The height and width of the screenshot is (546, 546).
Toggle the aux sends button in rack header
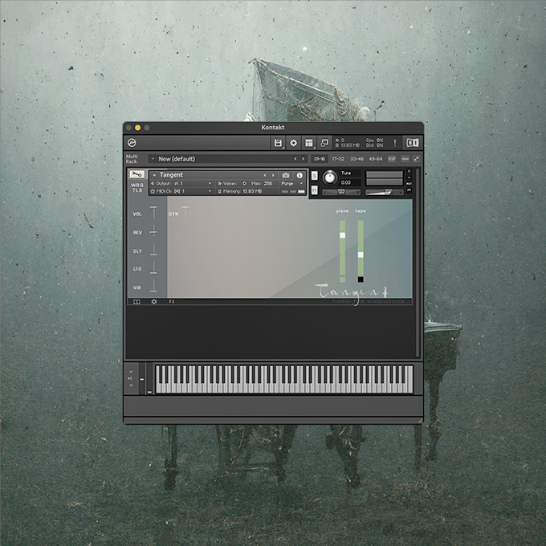pyautogui.click(x=405, y=159)
